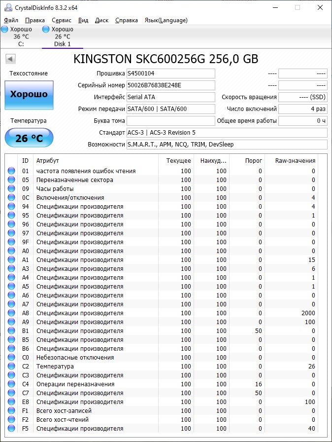
Task: Select the row 'Включения/отключения'
Action: [x=162, y=197]
